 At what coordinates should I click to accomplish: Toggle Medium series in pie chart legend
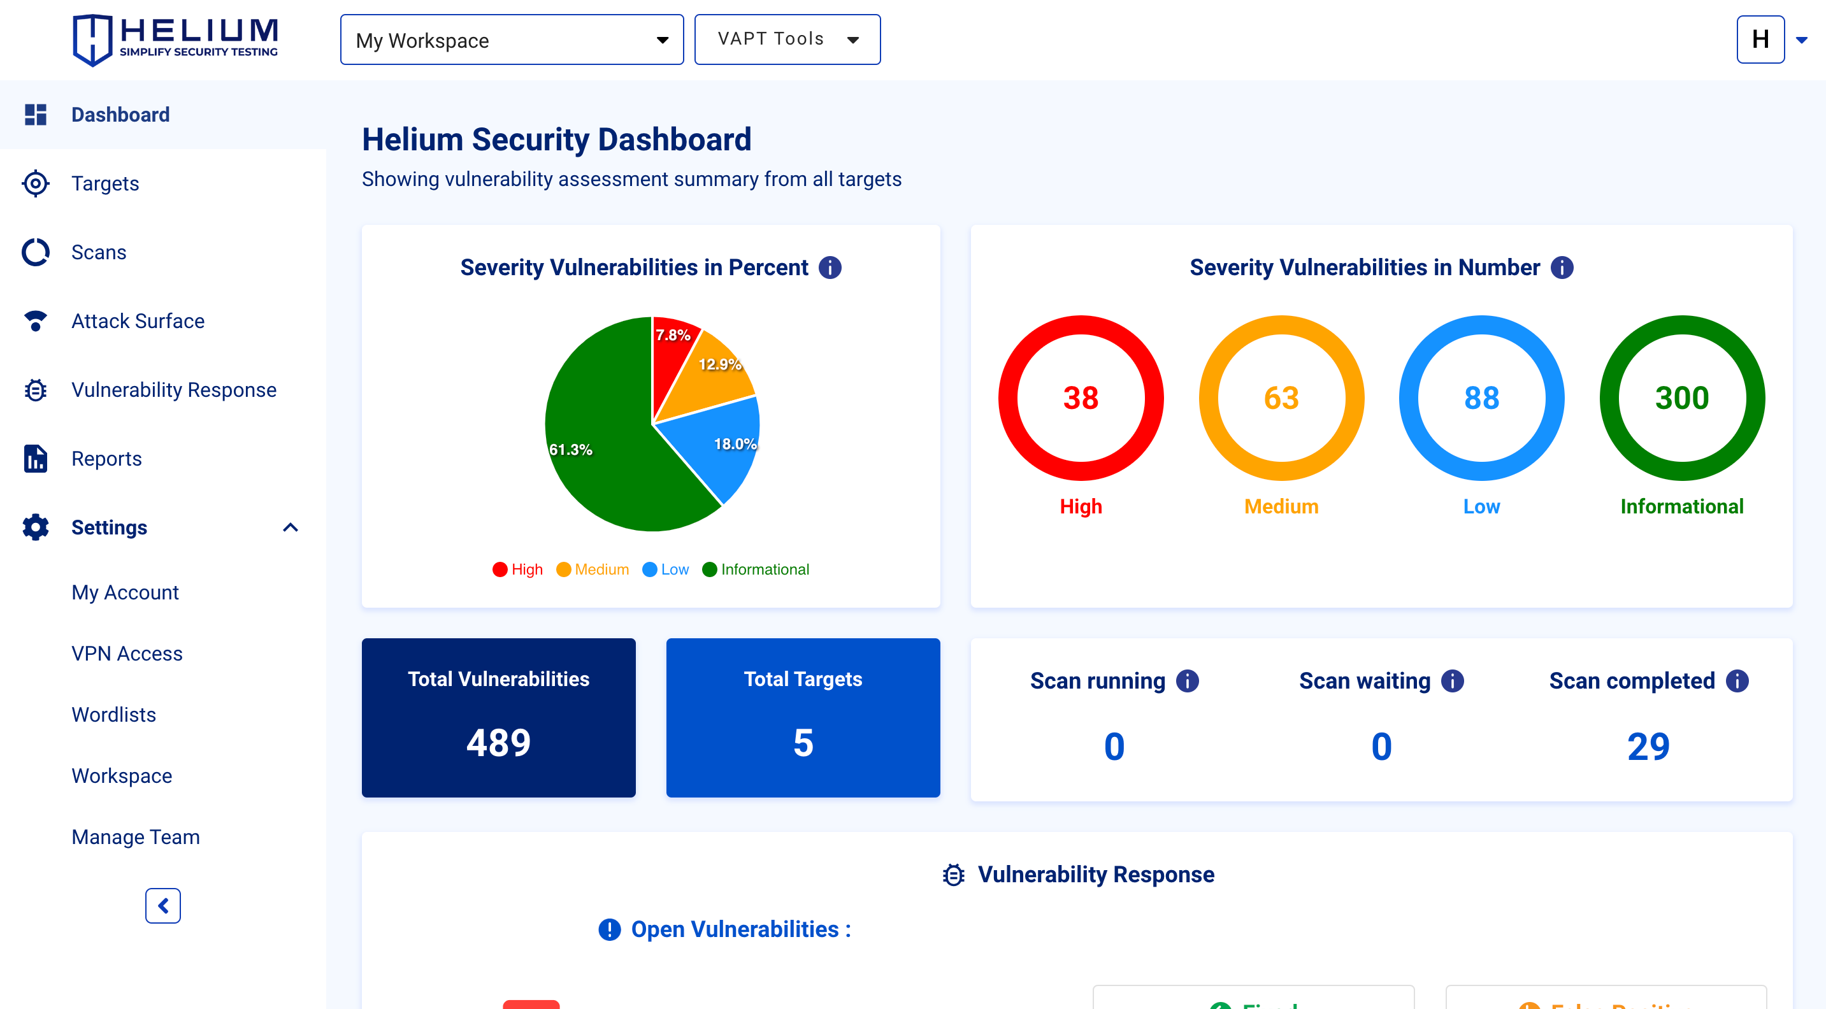[593, 569]
